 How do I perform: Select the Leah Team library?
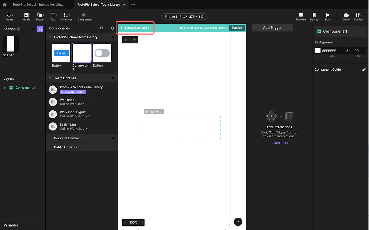(x=82, y=126)
